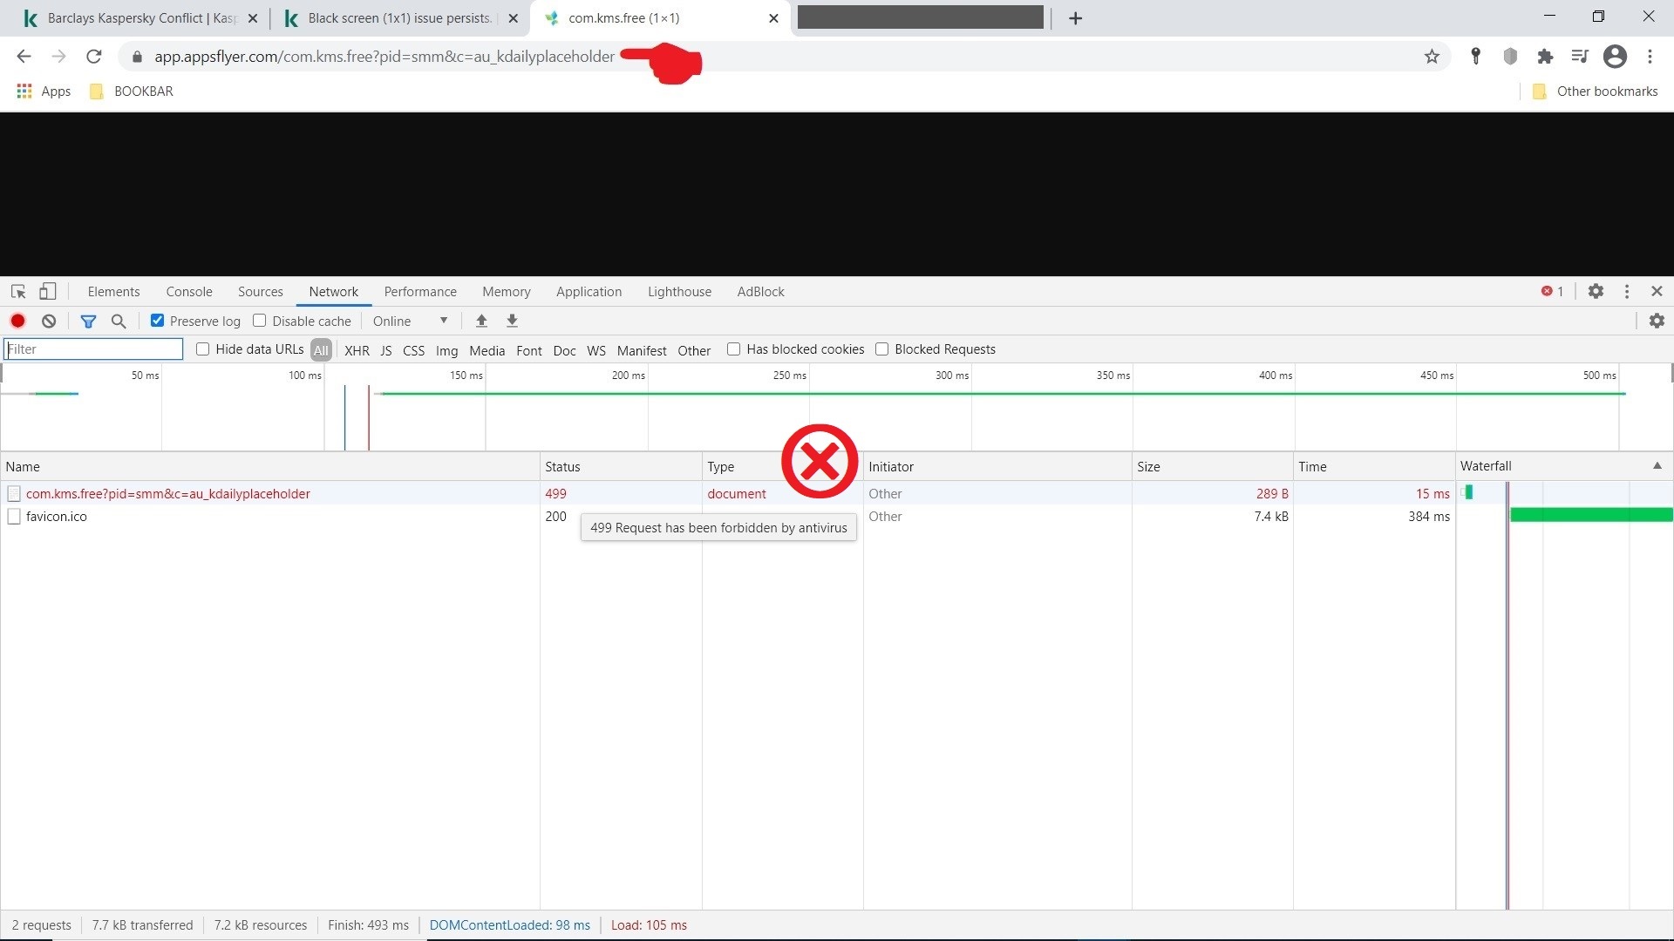The height and width of the screenshot is (941, 1674).
Task: Click the Filter text input field
Action: pyautogui.click(x=93, y=349)
